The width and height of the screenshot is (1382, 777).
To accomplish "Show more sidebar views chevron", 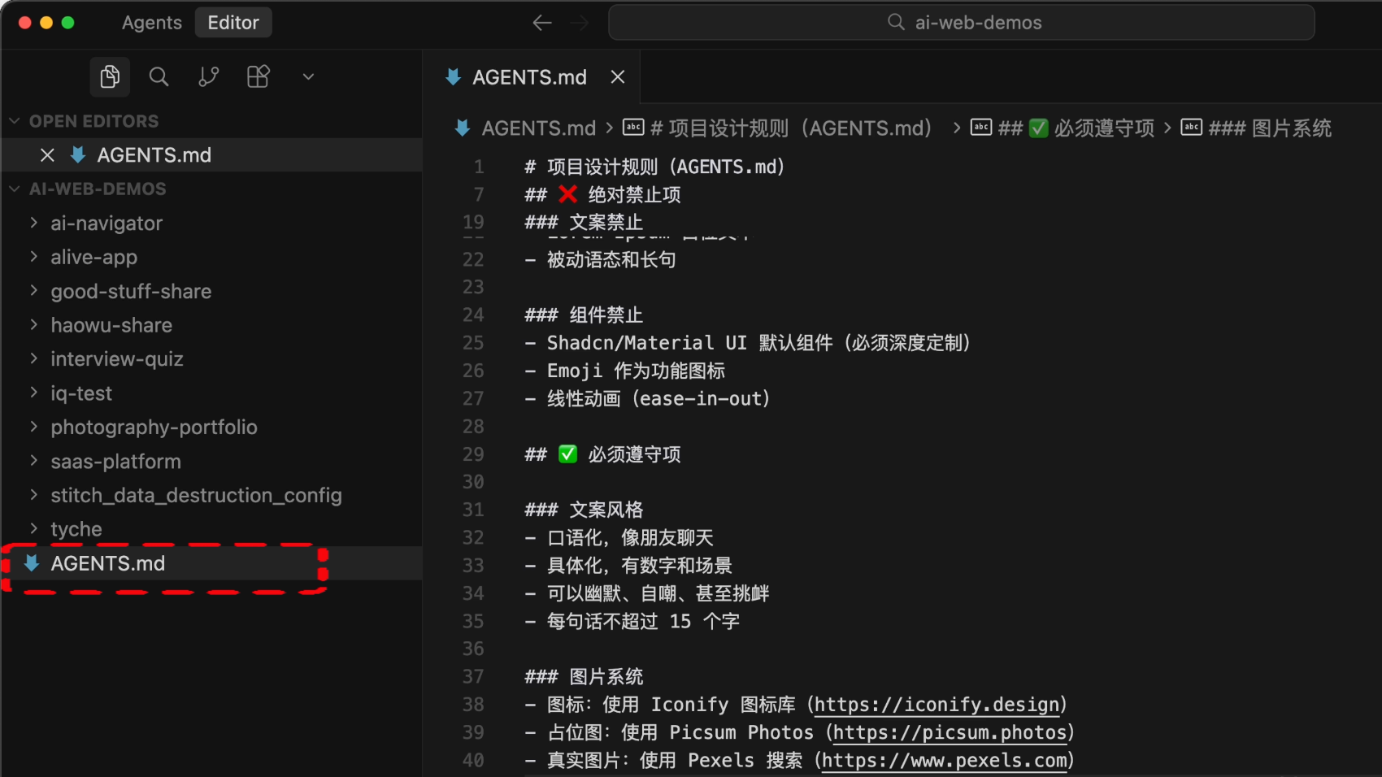I will click(x=308, y=76).
